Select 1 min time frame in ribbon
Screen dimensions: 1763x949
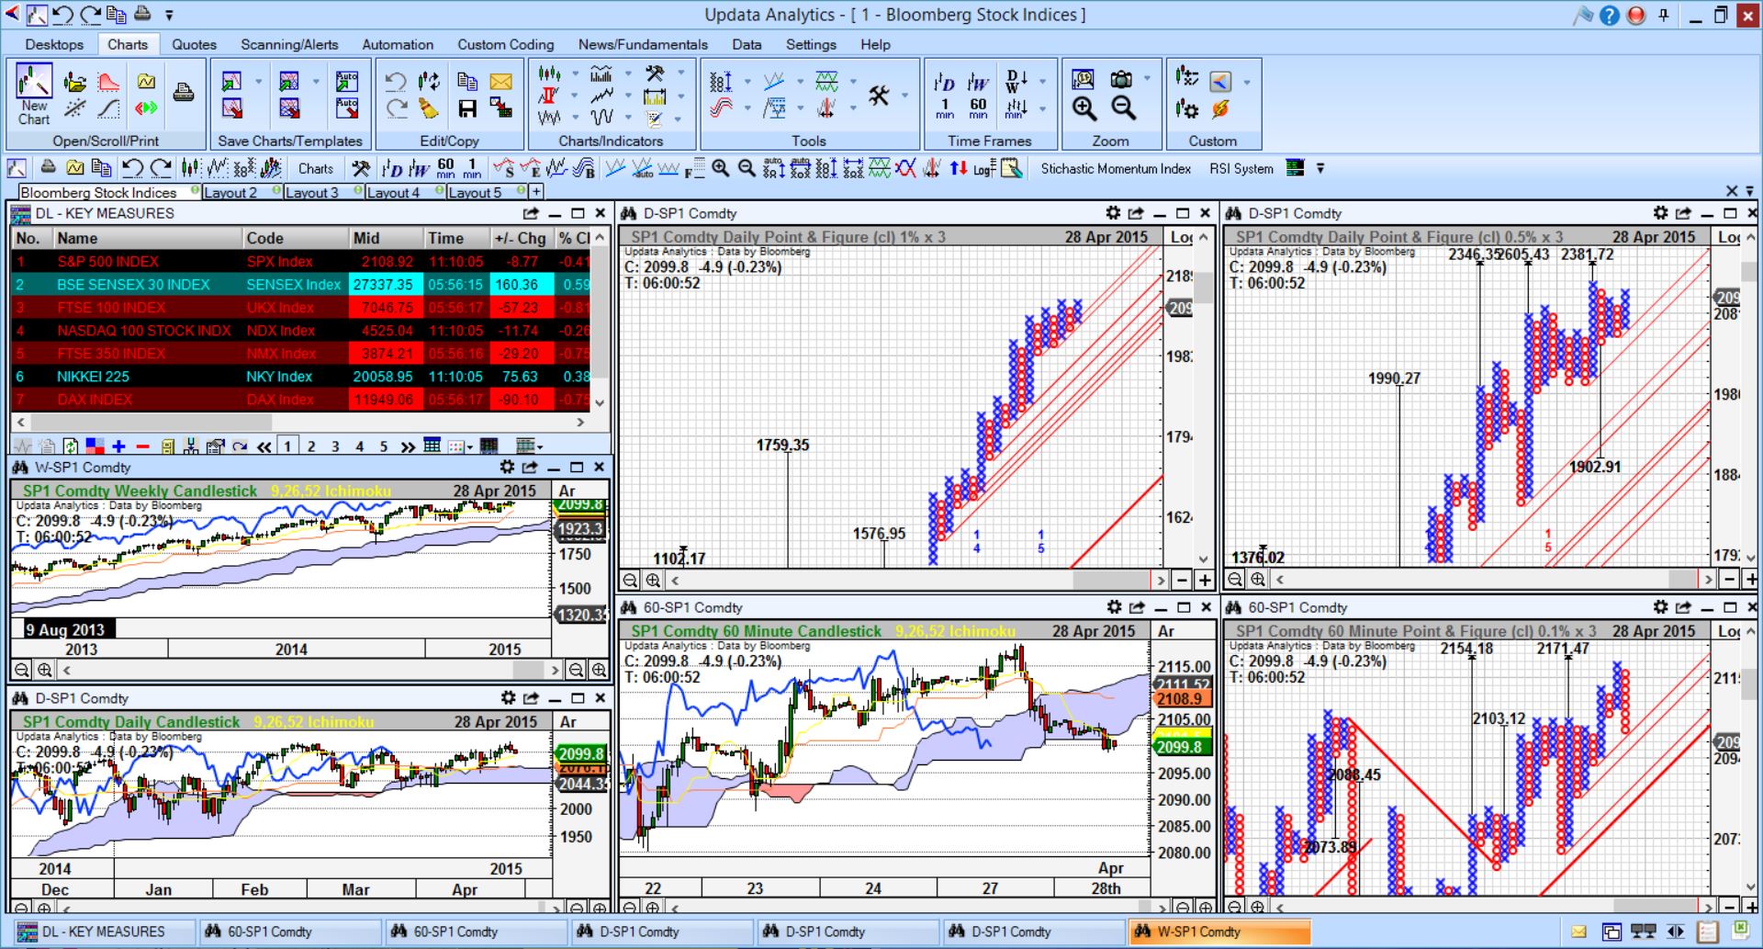click(x=944, y=109)
